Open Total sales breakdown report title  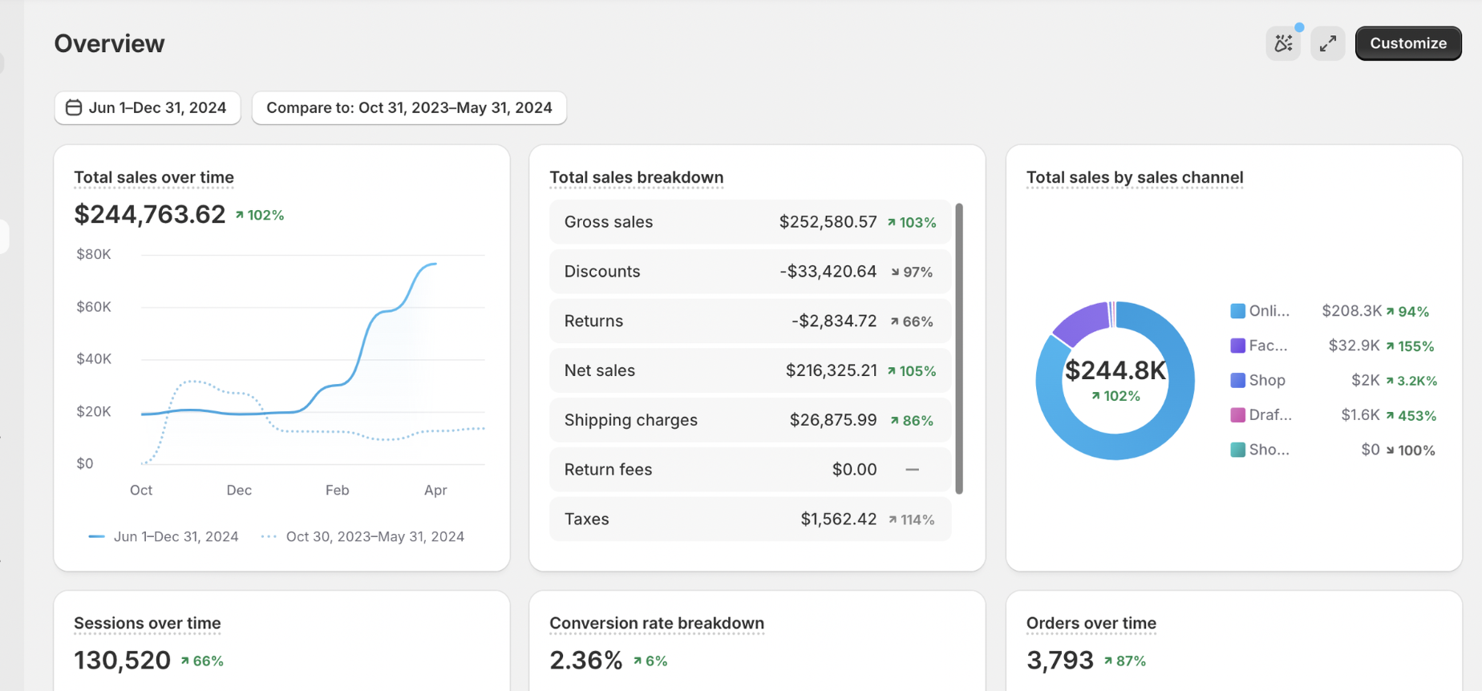tap(637, 177)
